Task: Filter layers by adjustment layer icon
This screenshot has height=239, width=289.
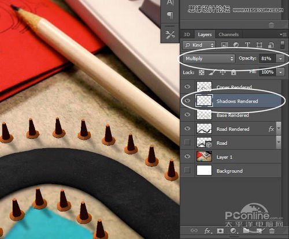Action: pos(236,45)
